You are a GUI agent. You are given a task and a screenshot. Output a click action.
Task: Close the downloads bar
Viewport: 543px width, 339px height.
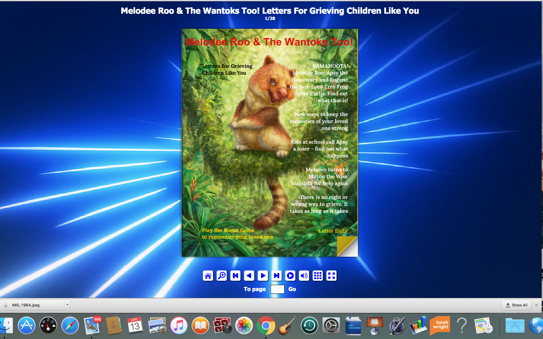point(536,305)
